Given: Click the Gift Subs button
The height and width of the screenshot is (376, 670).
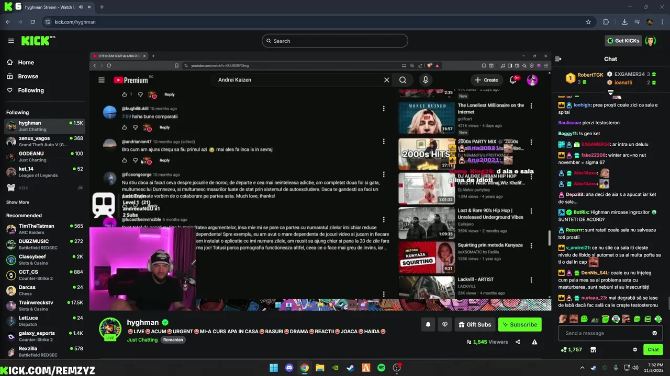Looking at the screenshot, I should click(x=475, y=324).
